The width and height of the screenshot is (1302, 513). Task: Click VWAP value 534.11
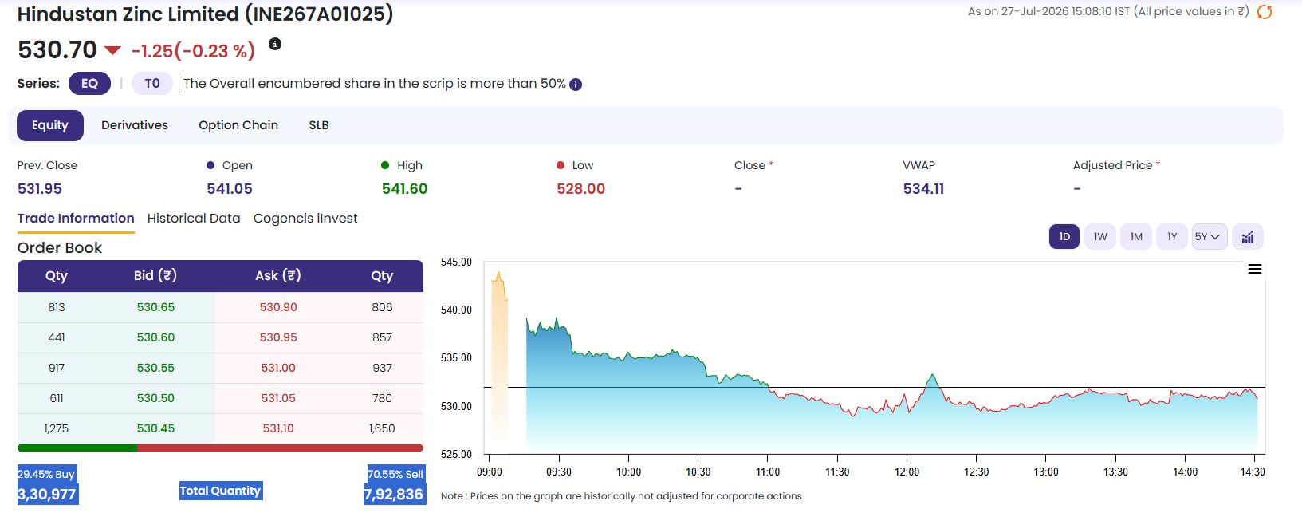[923, 189]
